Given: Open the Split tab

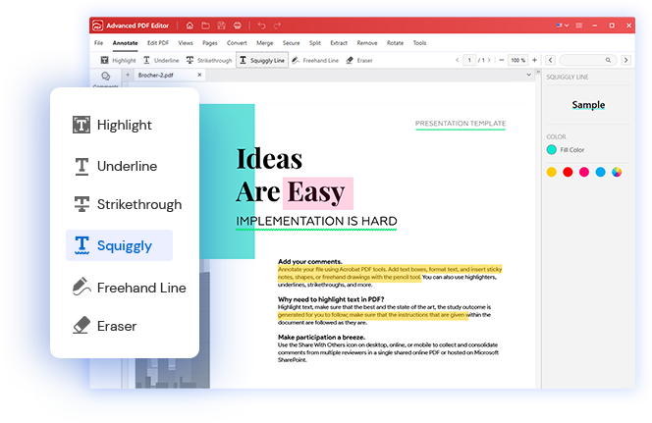Looking at the screenshot, I should tap(315, 43).
